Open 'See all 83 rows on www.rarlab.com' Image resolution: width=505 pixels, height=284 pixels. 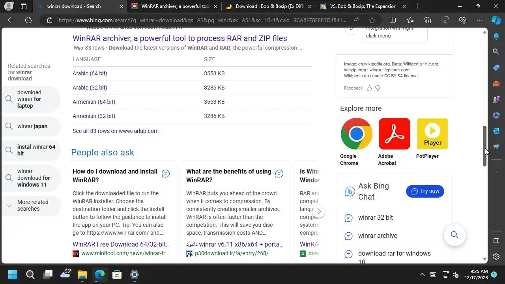[x=116, y=131]
